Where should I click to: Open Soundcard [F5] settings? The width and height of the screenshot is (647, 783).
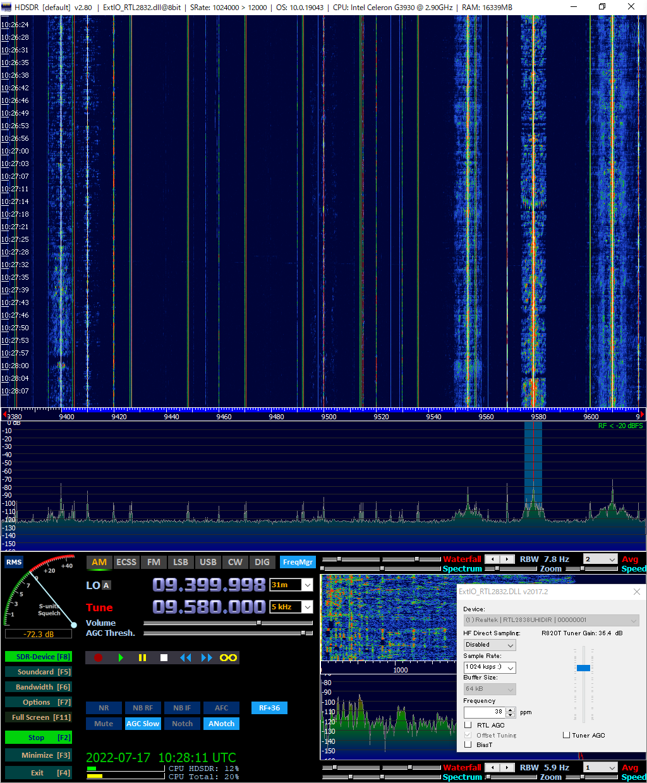(x=39, y=672)
